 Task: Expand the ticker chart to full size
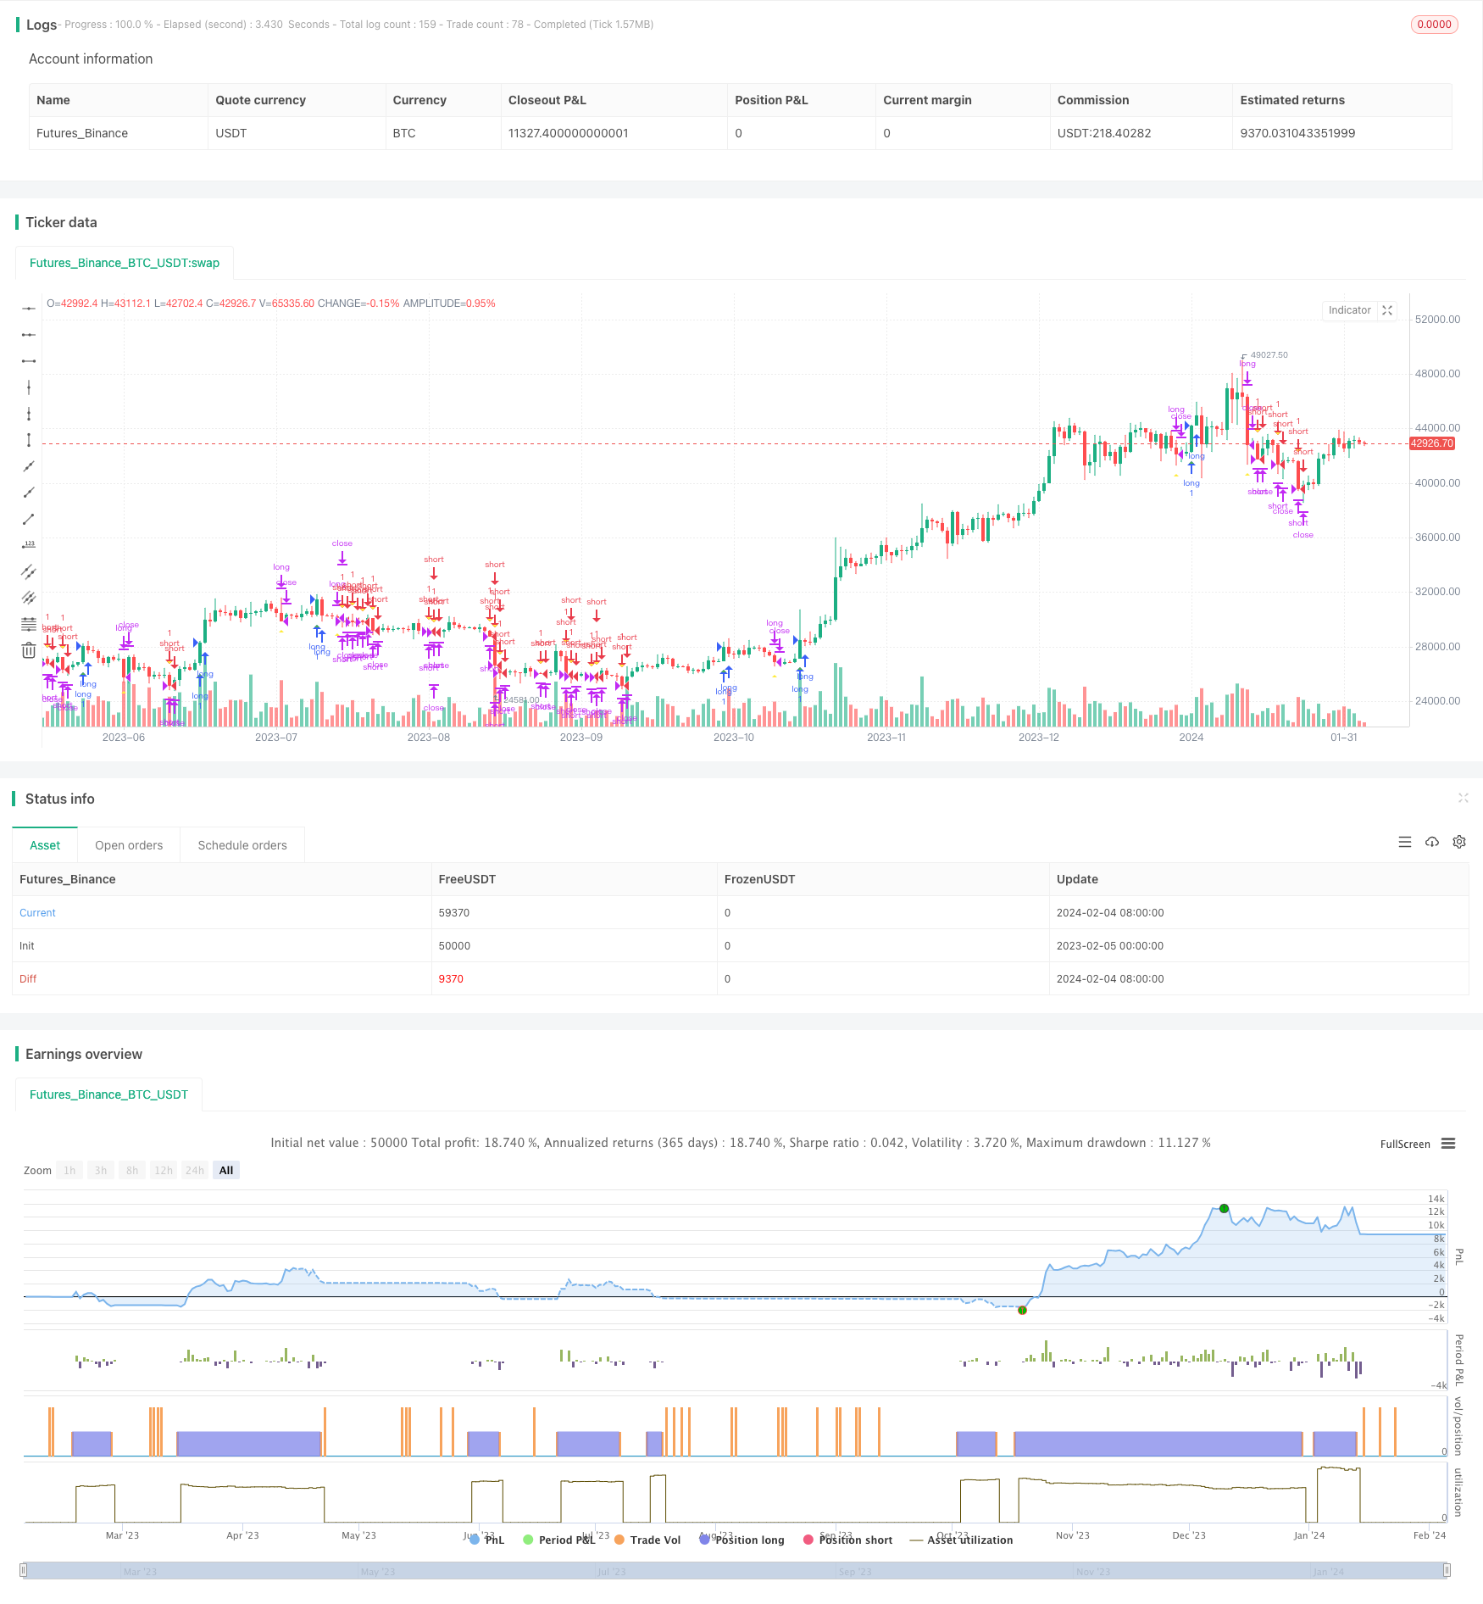[x=1387, y=310]
